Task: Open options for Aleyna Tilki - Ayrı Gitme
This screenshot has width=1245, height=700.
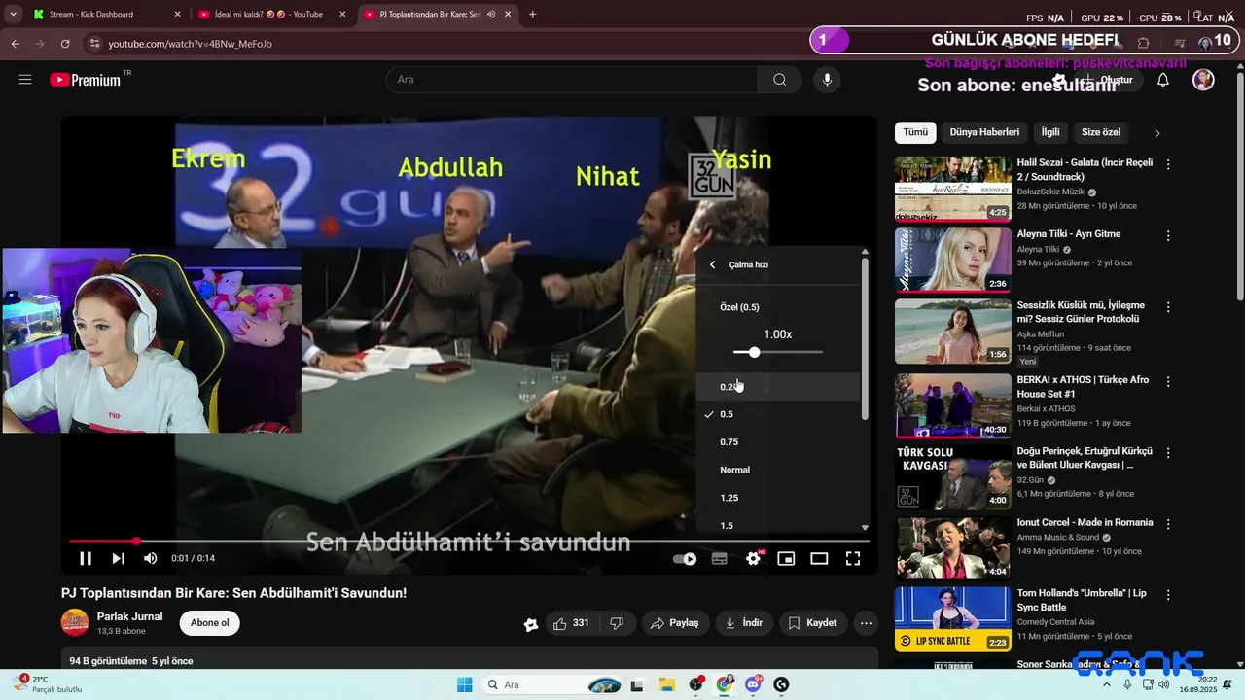Action: (1168, 236)
